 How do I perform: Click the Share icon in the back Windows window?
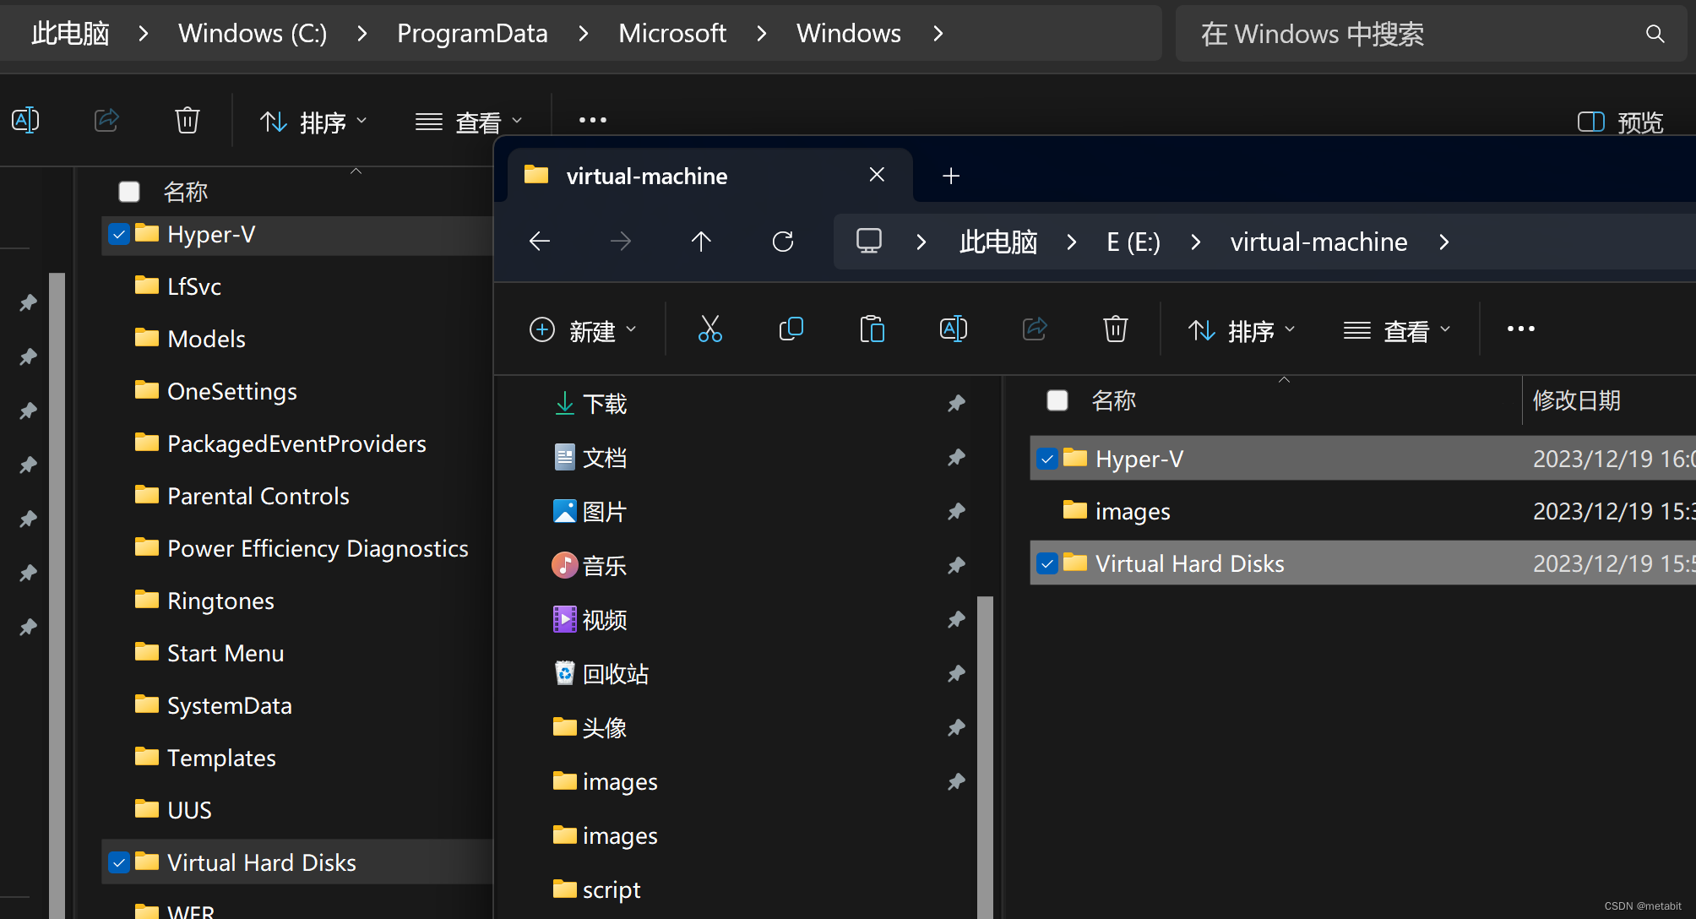106,121
